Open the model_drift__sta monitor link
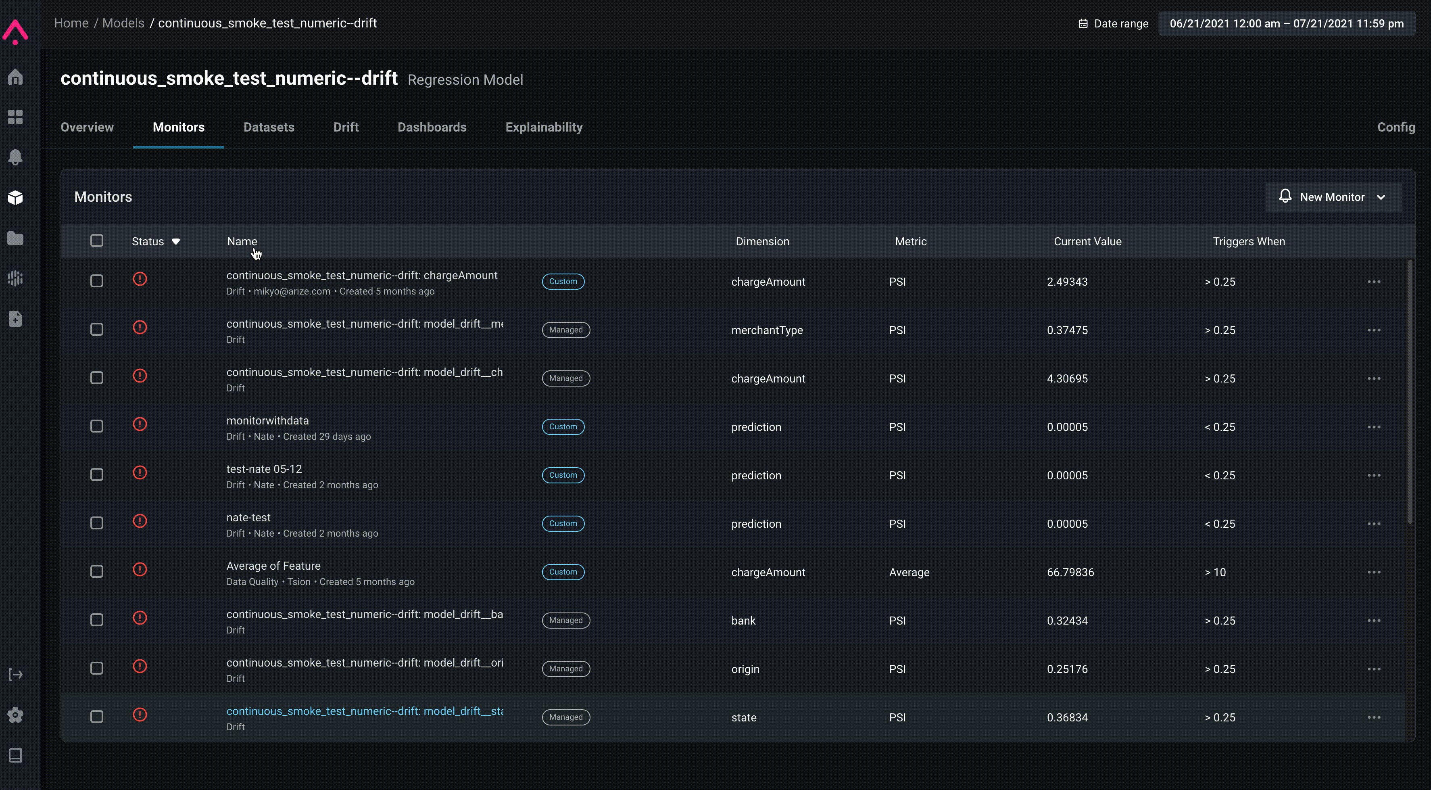This screenshot has width=1431, height=790. point(365,711)
